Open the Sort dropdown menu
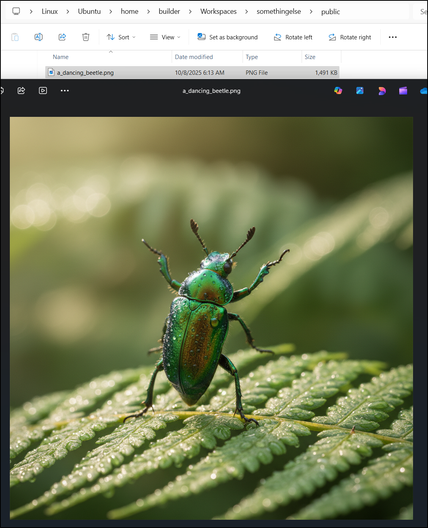 (x=121, y=37)
